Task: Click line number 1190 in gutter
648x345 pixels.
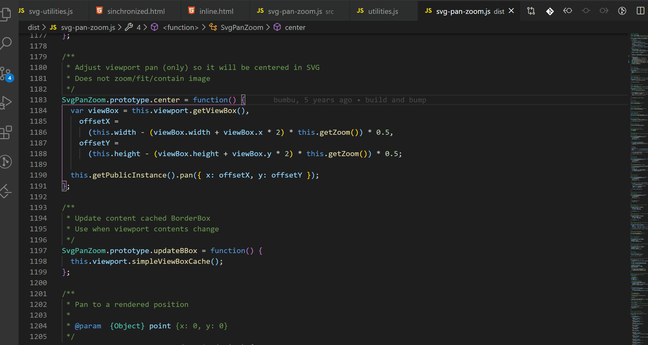Action: tap(38, 175)
